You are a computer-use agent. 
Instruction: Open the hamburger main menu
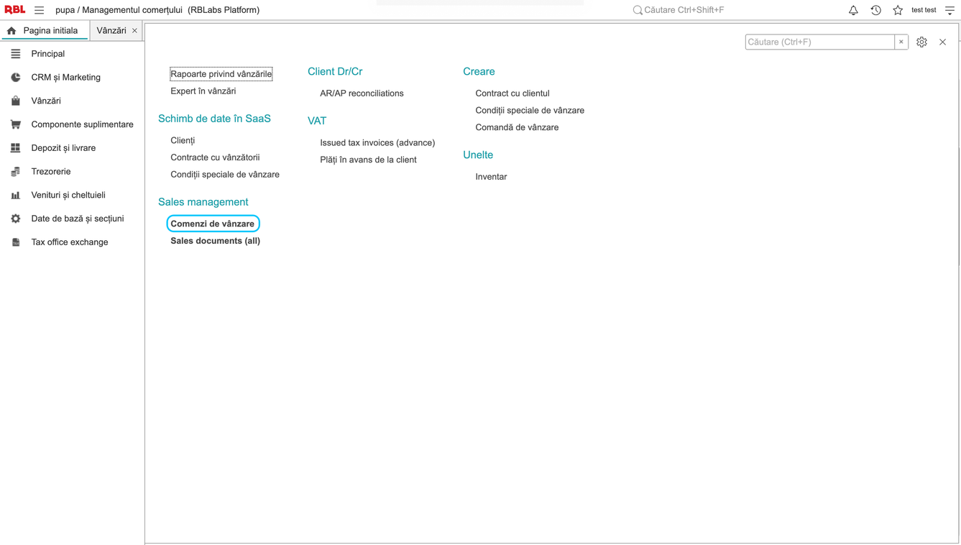point(39,10)
